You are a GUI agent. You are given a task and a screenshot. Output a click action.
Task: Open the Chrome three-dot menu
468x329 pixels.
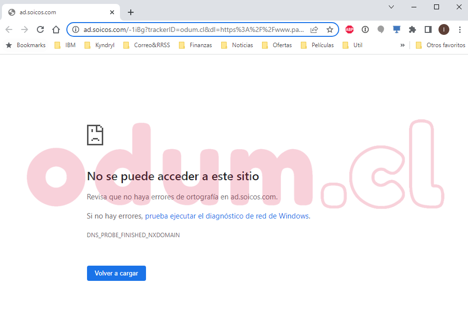tap(460, 29)
